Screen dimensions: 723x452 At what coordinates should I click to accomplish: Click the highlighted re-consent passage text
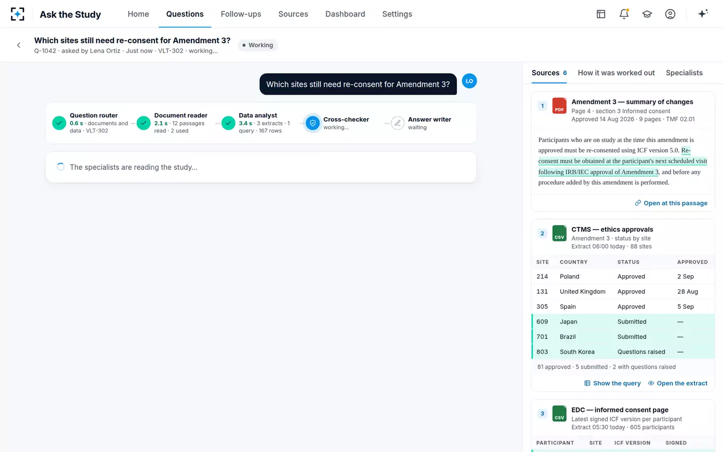point(623,161)
